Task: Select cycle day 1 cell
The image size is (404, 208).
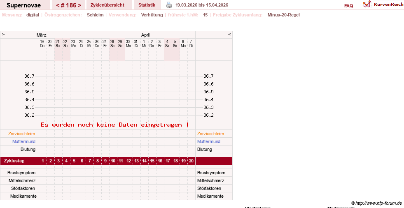Action: tap(43, 161)
